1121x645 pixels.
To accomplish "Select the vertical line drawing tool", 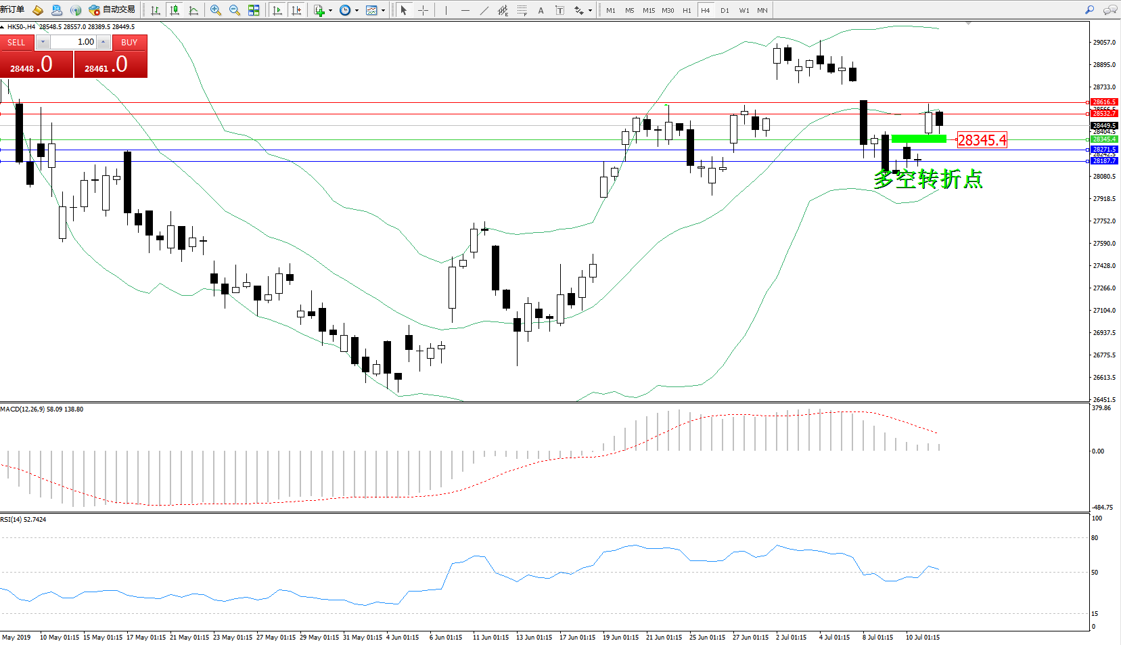I will pos(446,10).
